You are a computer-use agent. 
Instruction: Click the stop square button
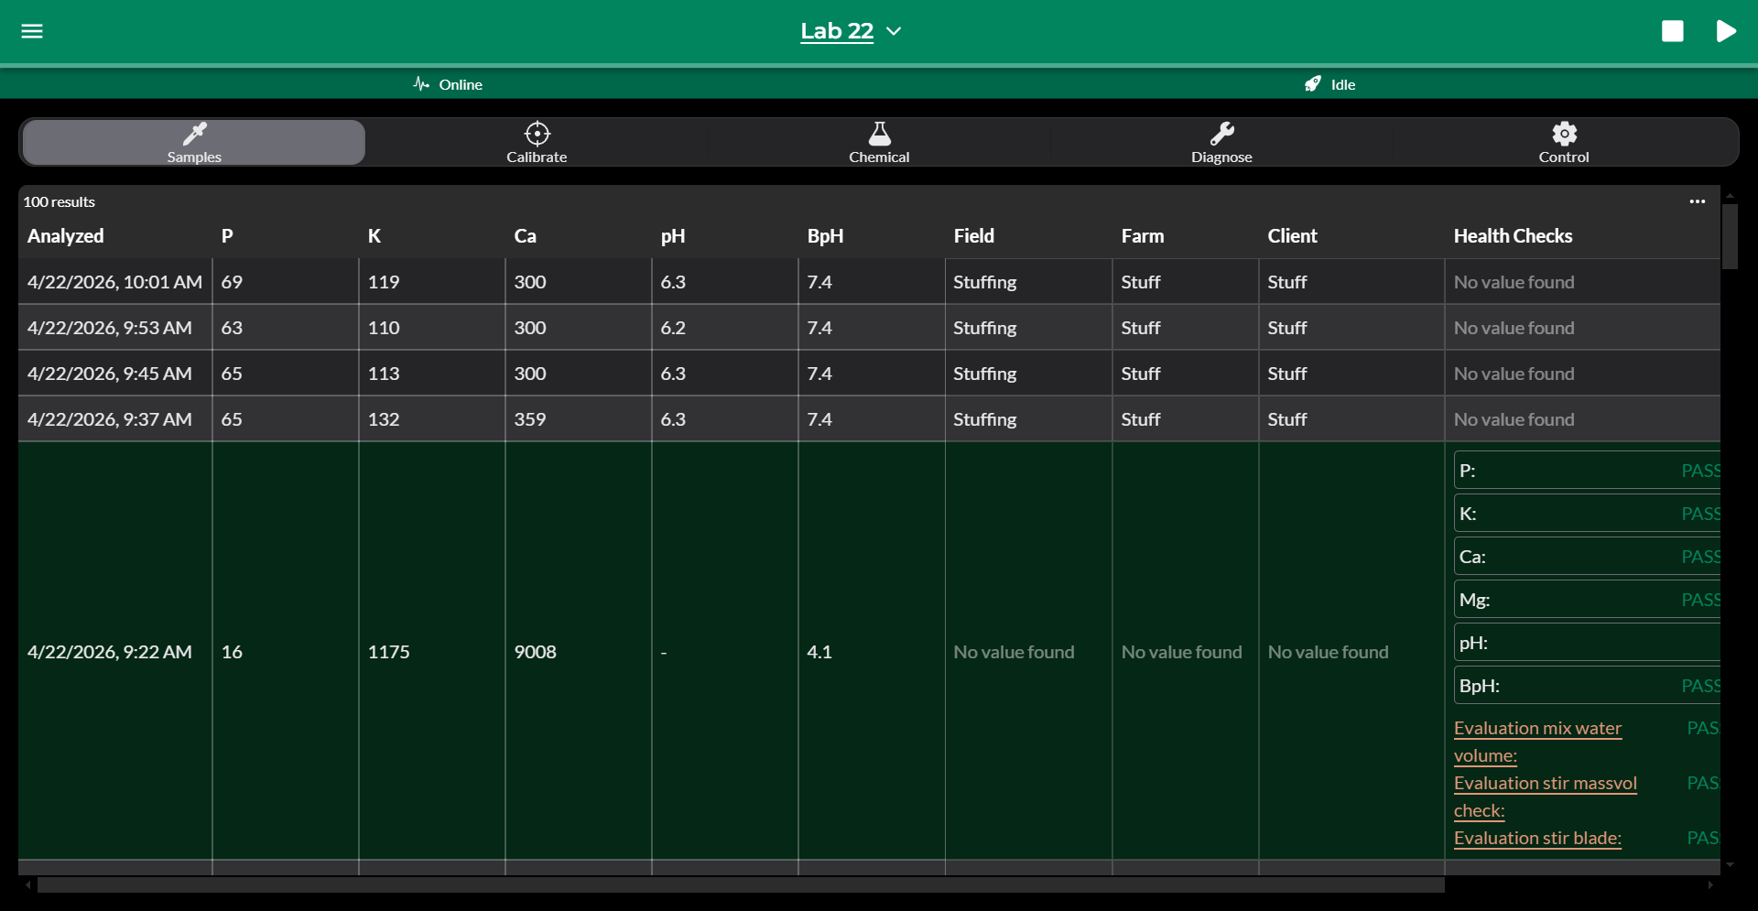[1672, 31]
